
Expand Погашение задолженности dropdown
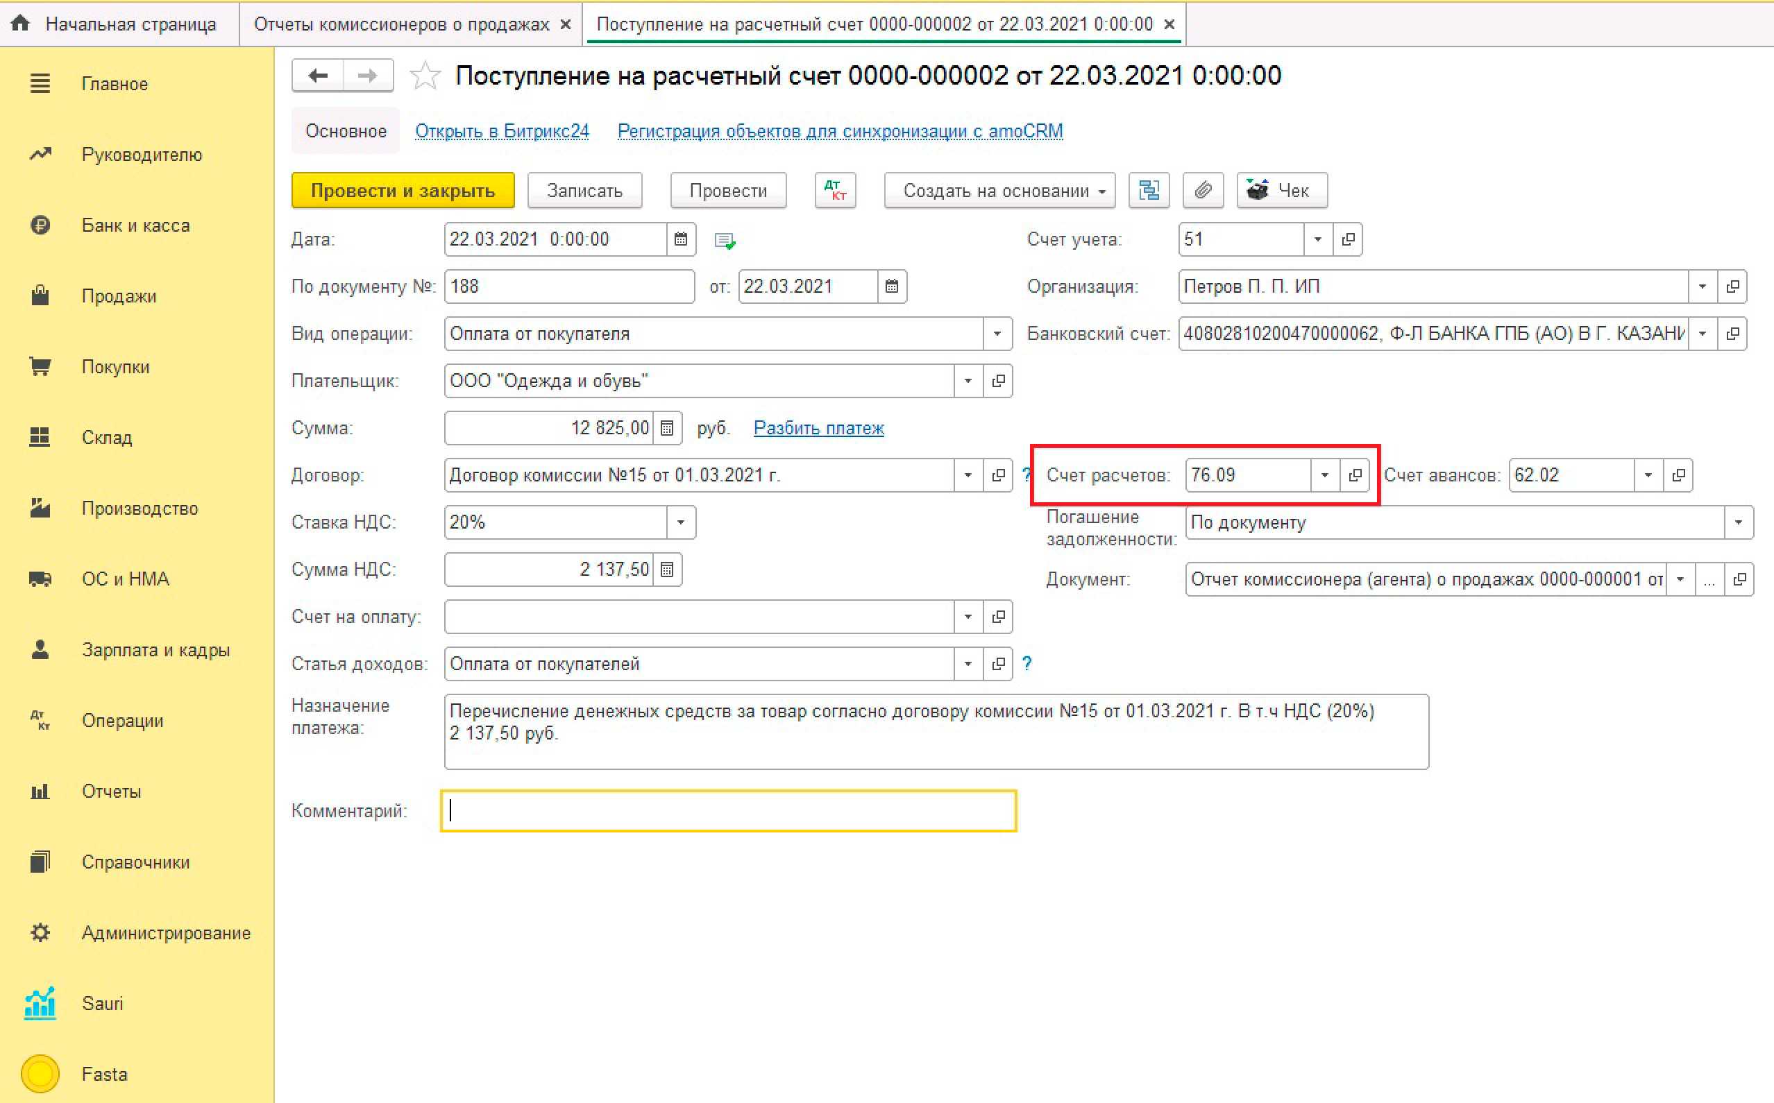tap(1739, 522)
